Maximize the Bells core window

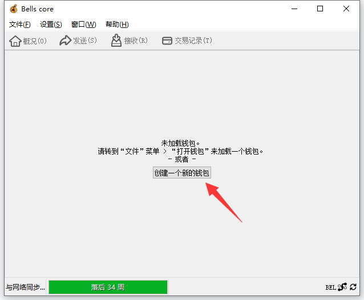click(320, 9)
